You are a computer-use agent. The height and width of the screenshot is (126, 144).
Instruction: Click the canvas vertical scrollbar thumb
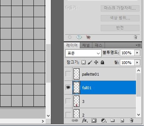click(48, 63)
